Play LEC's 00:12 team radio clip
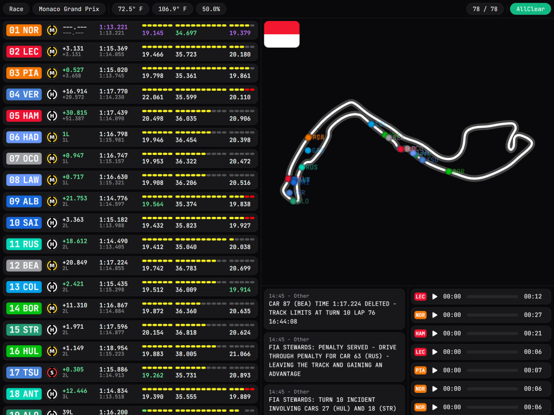 pyautogui.click(x=435, y=297)
